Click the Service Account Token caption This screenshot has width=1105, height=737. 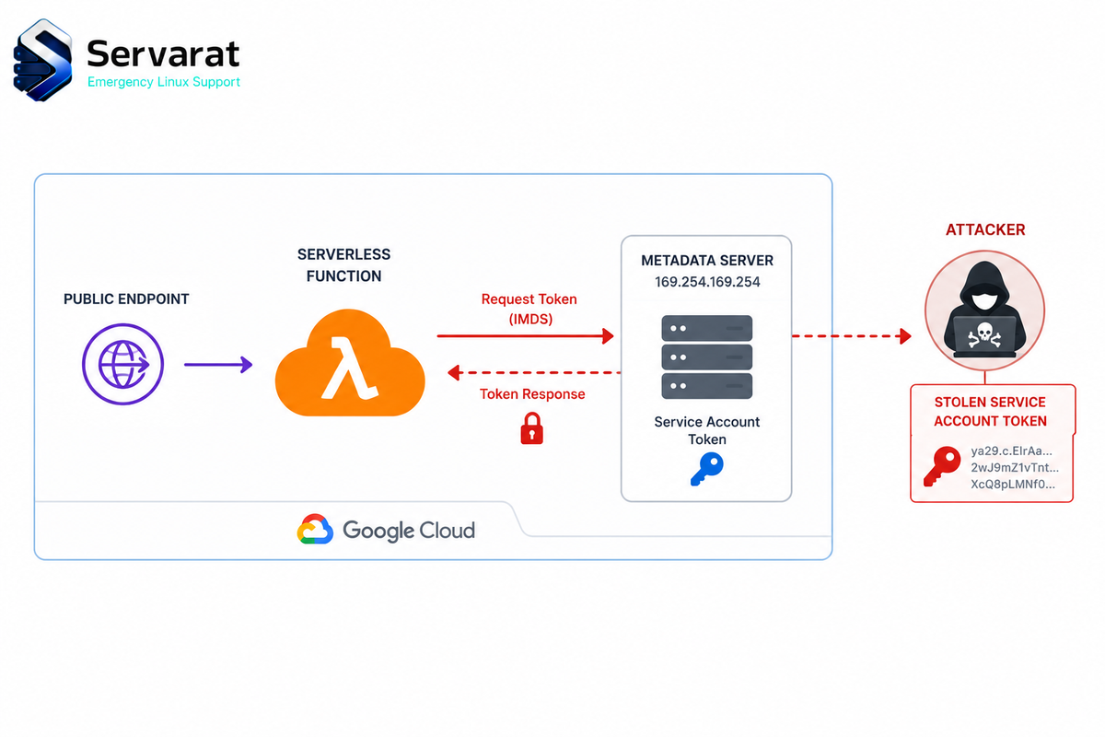(x=707, y=430)
